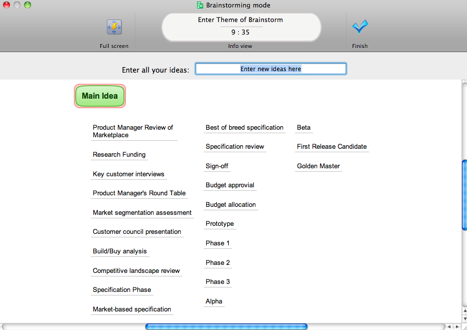
Task: Select the Phase 1 idea
Action: (x=217, y=243)
